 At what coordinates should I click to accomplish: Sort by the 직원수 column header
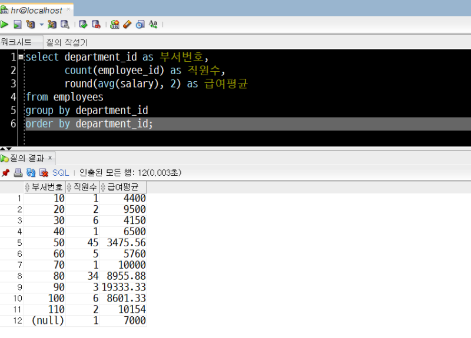(82, 187)
